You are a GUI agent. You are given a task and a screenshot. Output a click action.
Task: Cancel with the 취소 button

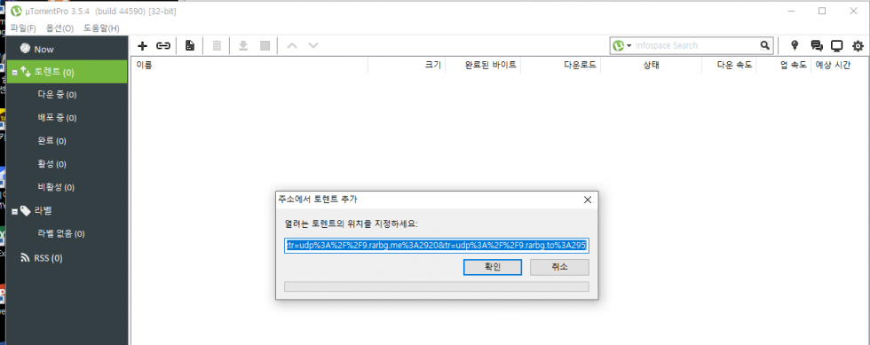pyautogui.click(x=559, y=267)
